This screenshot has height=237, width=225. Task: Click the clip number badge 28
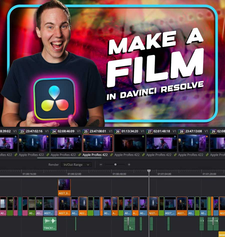click(181, 131)
